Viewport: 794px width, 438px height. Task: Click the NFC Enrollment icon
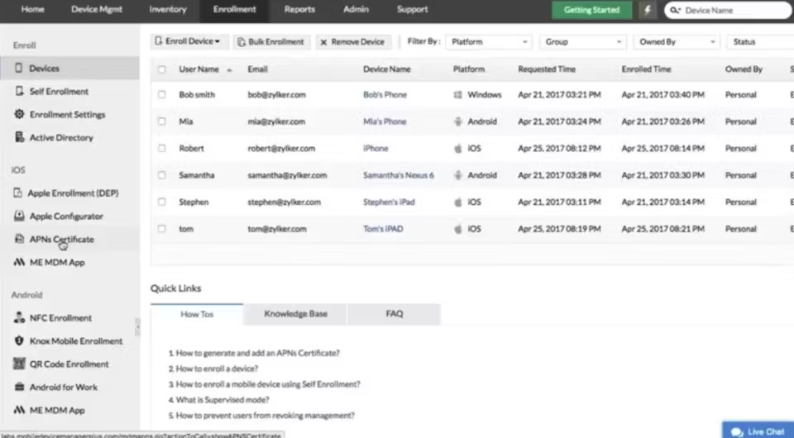tap(20, 318)
